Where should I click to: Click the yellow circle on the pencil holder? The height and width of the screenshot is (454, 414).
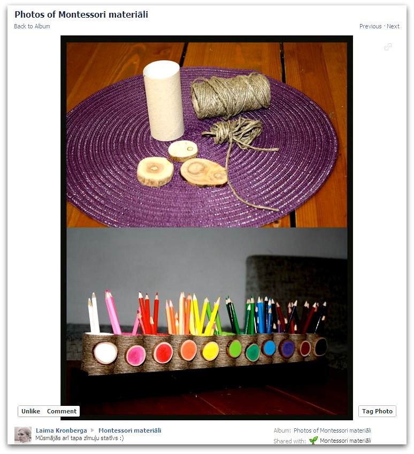point(210,351)
